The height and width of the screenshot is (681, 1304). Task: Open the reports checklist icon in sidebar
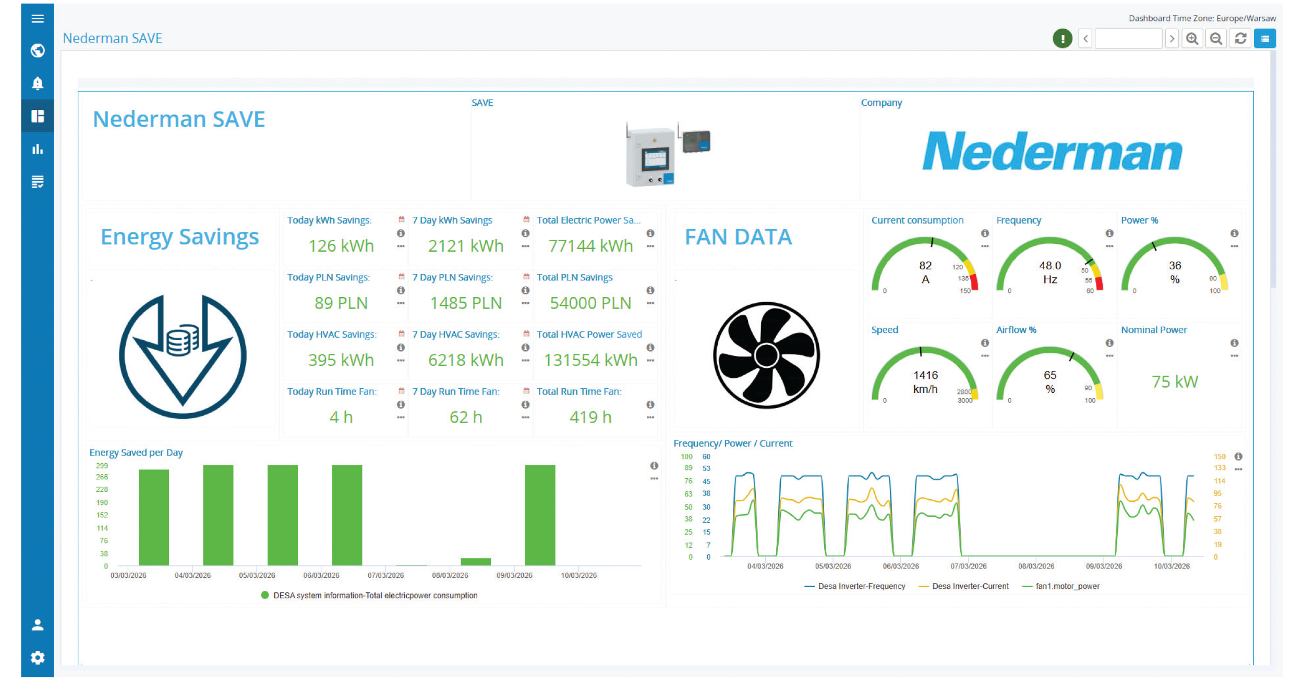(38, 182)
